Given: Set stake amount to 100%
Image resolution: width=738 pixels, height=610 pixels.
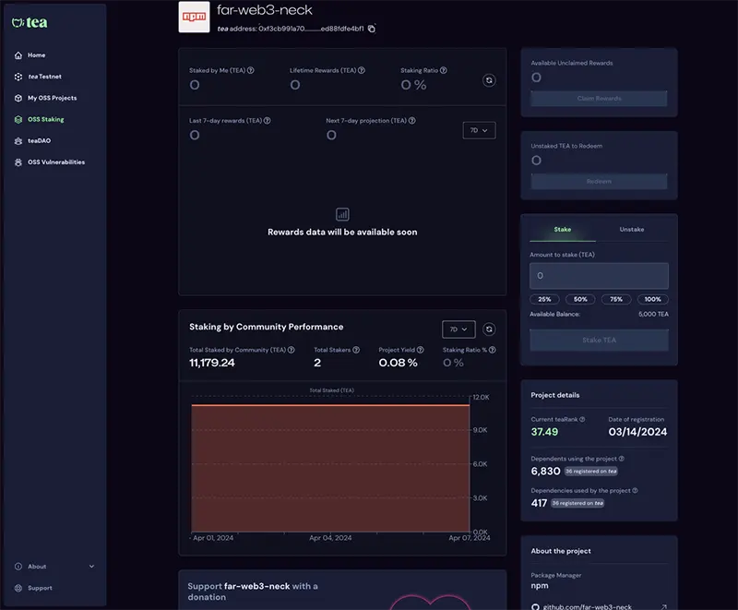Looking at the screenshot, I should pyautogui.click(x=653, y=299).
